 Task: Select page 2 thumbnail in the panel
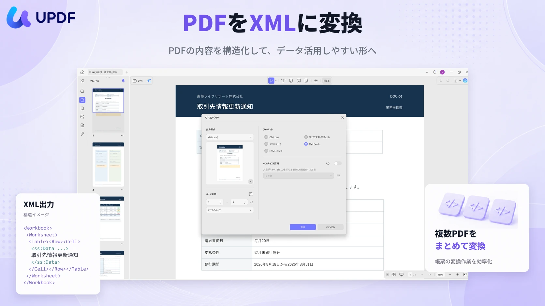pyautogui.click(x=108, y=164)
